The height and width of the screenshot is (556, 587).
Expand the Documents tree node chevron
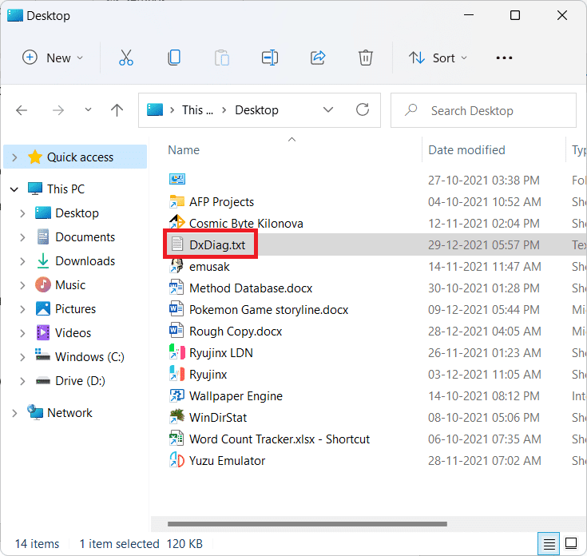23,237
